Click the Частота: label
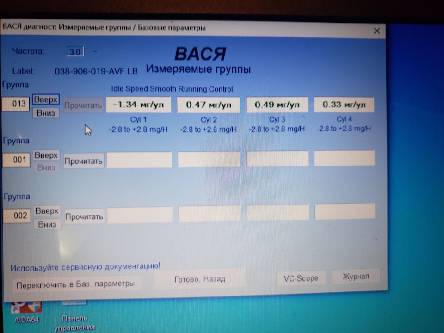Screen dimensions: 444x333 point(28,51)
